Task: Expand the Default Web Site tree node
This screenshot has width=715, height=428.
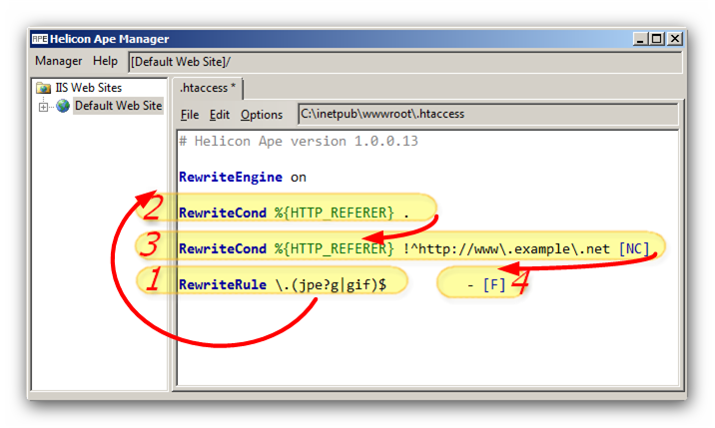Action: click(44, 106)
